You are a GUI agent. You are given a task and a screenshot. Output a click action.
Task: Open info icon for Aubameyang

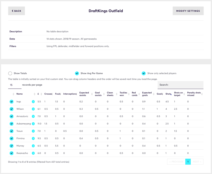(x=33, y=124)
